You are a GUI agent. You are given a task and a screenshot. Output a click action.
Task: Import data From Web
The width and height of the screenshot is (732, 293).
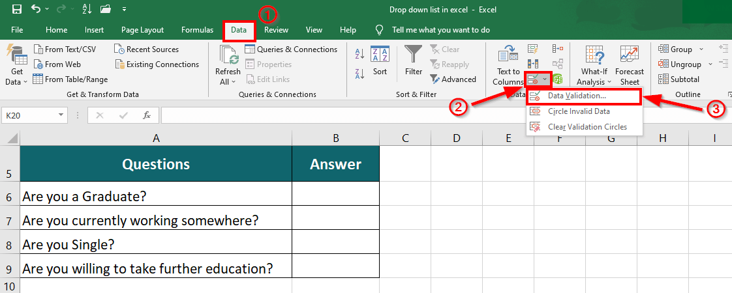coord(57,64)
